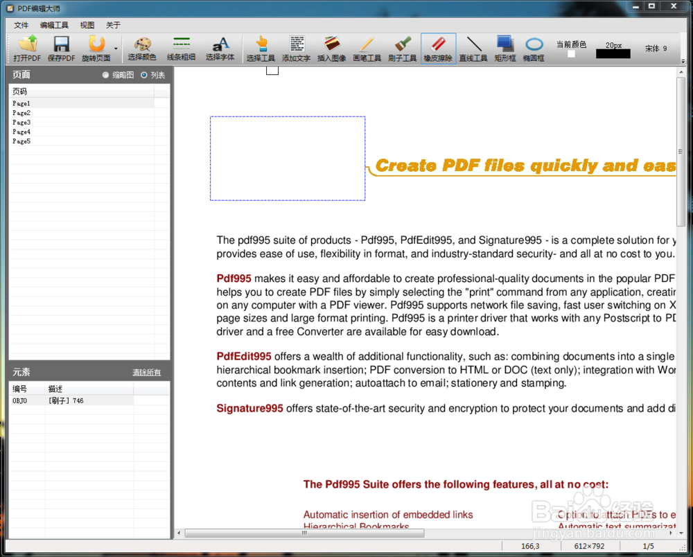Activate the 选择工具 pointer tool

click(x=261, y=48)
